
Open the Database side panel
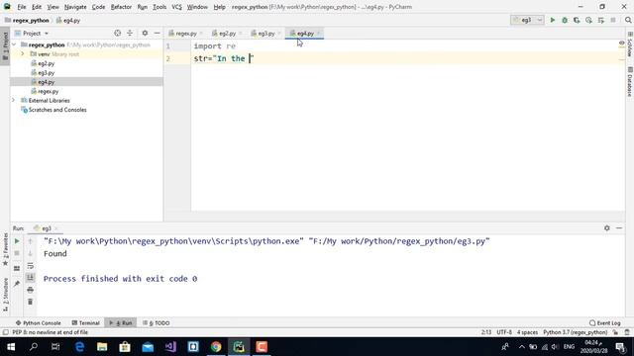click(630, 82)
